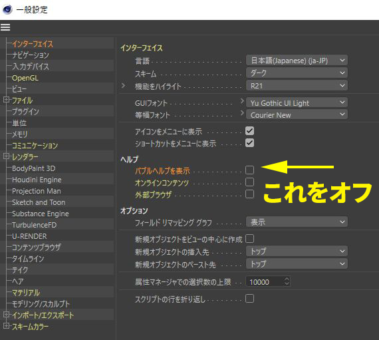Image resolution: width=379 pixels, height=340 pixels.
Task: Select OpenGL in the settings tree
Action: (25, 78)
